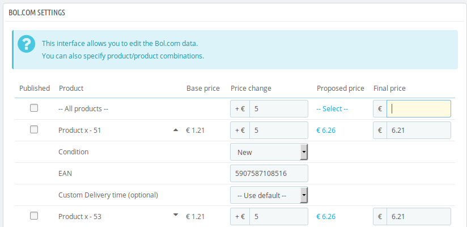
Task: Select the -- All products -- row label
Action: pyautogui.click(x=83, y=109)
